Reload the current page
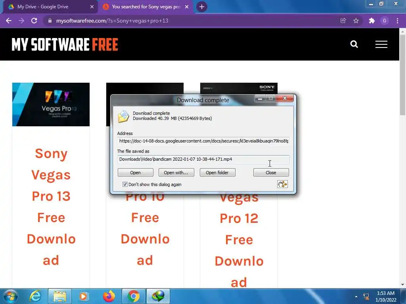 (34, 21)
